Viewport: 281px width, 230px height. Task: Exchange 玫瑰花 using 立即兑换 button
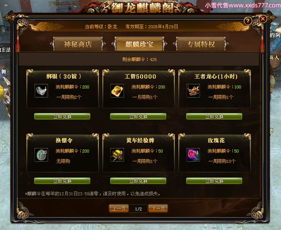click(x=214, y=181)
